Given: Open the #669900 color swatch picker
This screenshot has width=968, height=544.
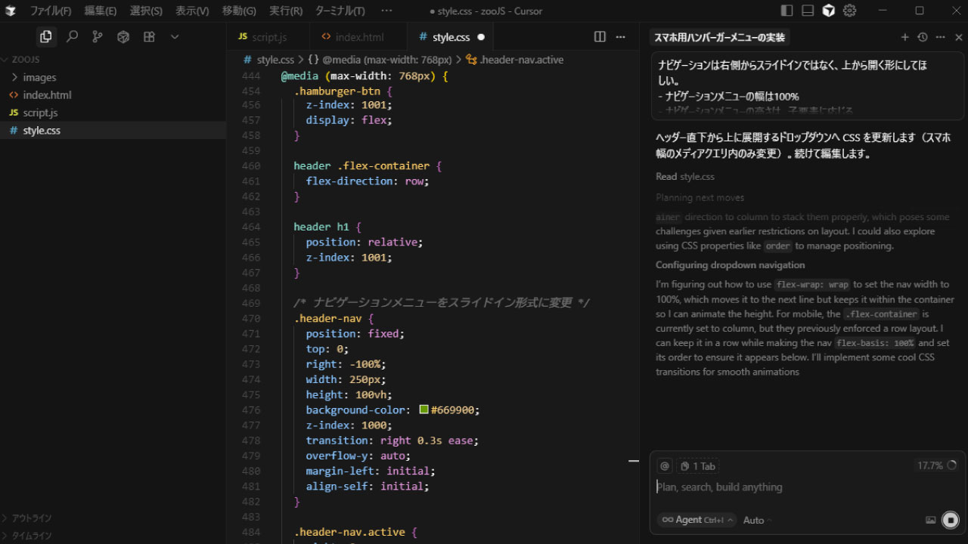Looking at the screenshot, I should [x=423, y=410].
